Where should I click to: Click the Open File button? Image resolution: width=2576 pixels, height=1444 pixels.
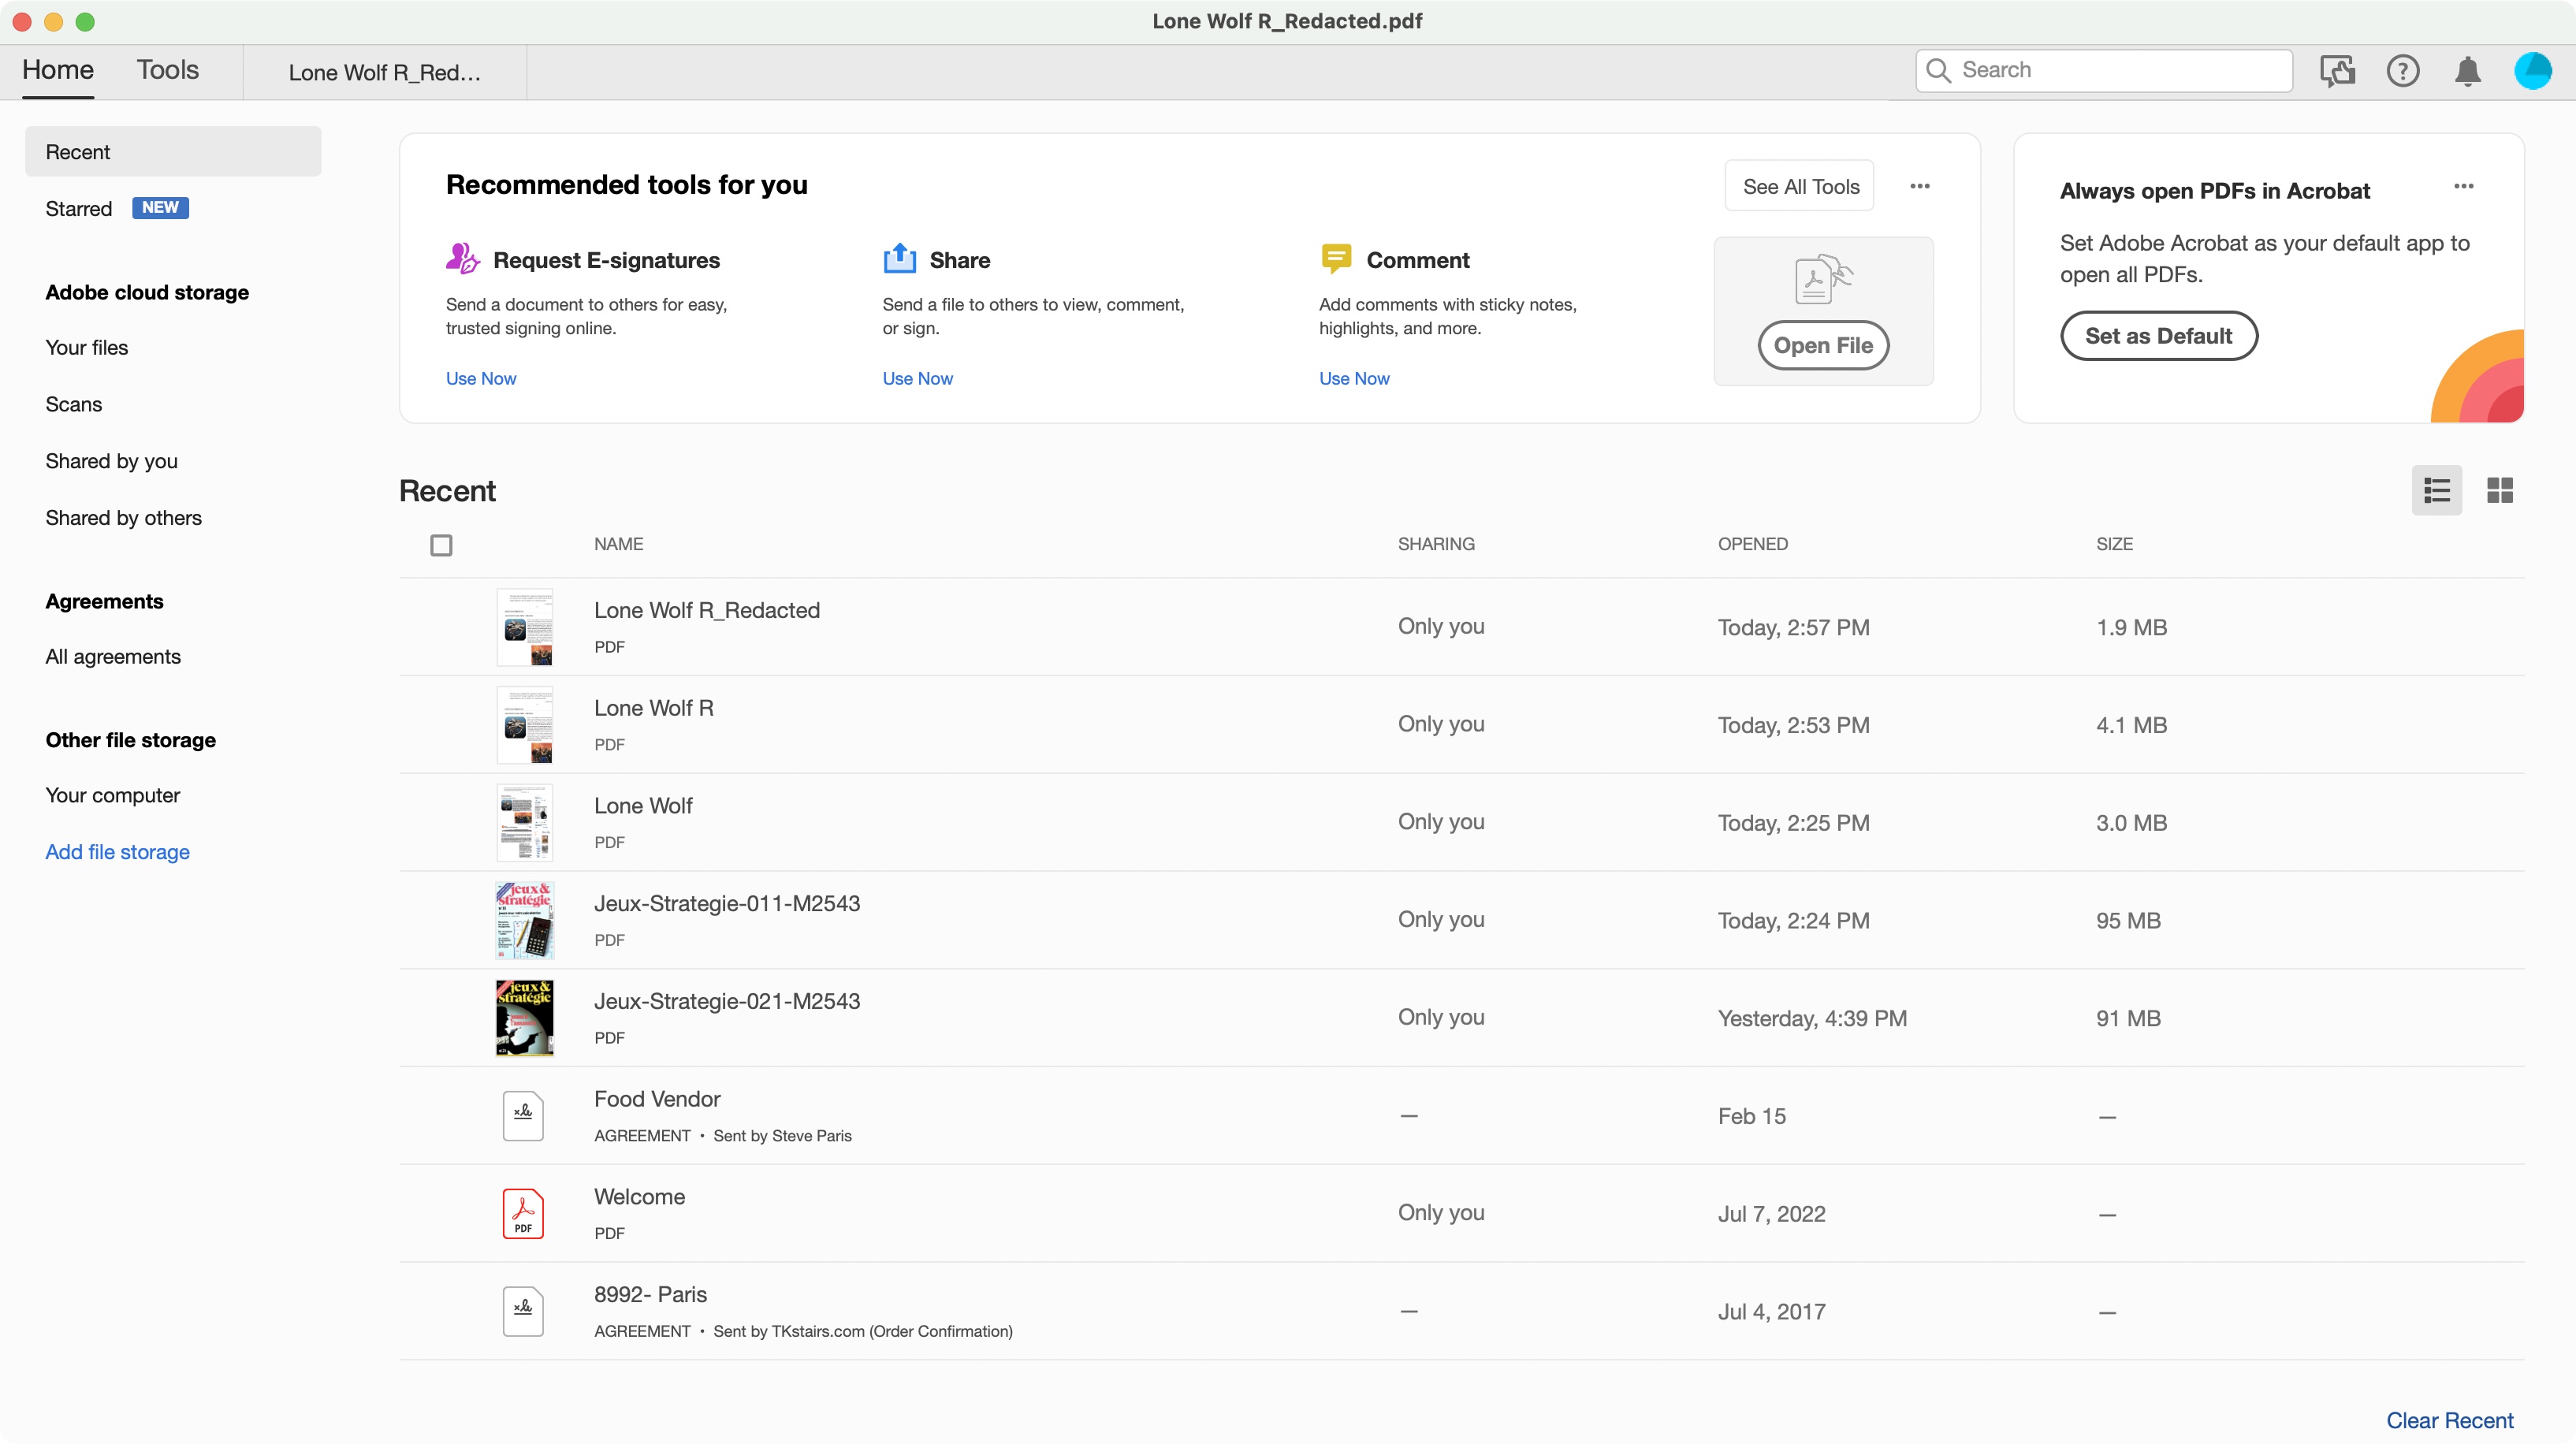[x=1823, y=346]
